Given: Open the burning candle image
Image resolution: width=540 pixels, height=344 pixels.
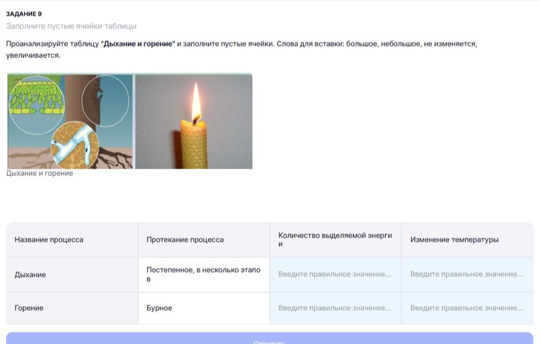Looking at the screenshot, I should pos(194,122).
